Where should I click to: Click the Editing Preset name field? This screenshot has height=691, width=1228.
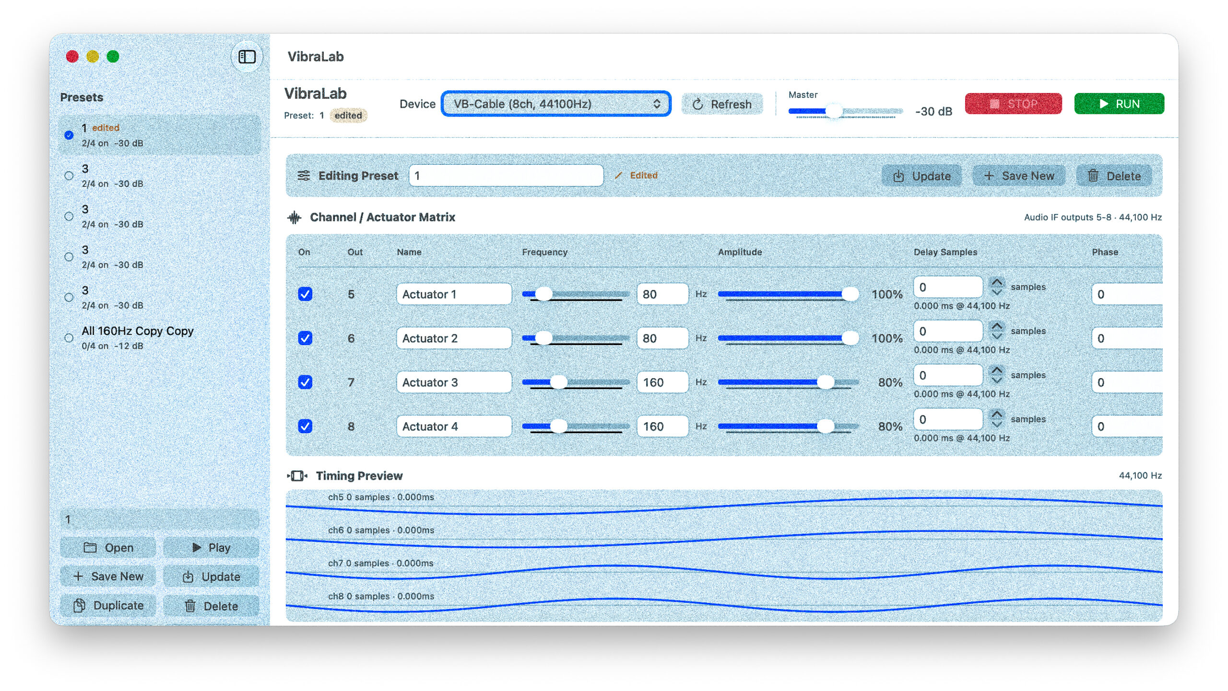(506, 176)
